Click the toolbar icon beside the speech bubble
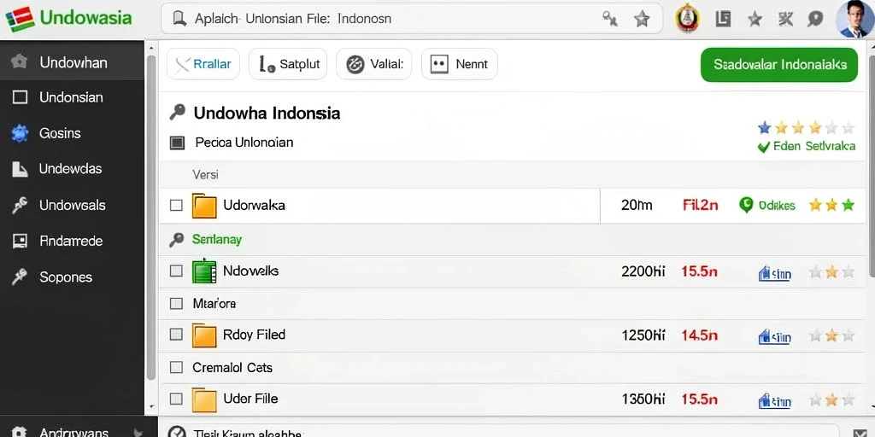 (x=785, y=19)
